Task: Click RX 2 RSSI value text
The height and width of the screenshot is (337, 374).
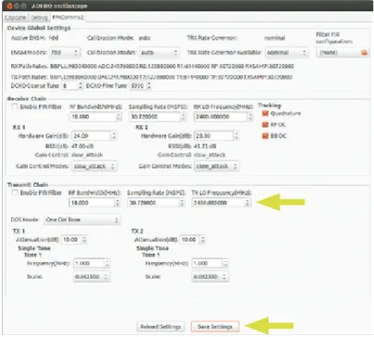Action: coord(205,146)
